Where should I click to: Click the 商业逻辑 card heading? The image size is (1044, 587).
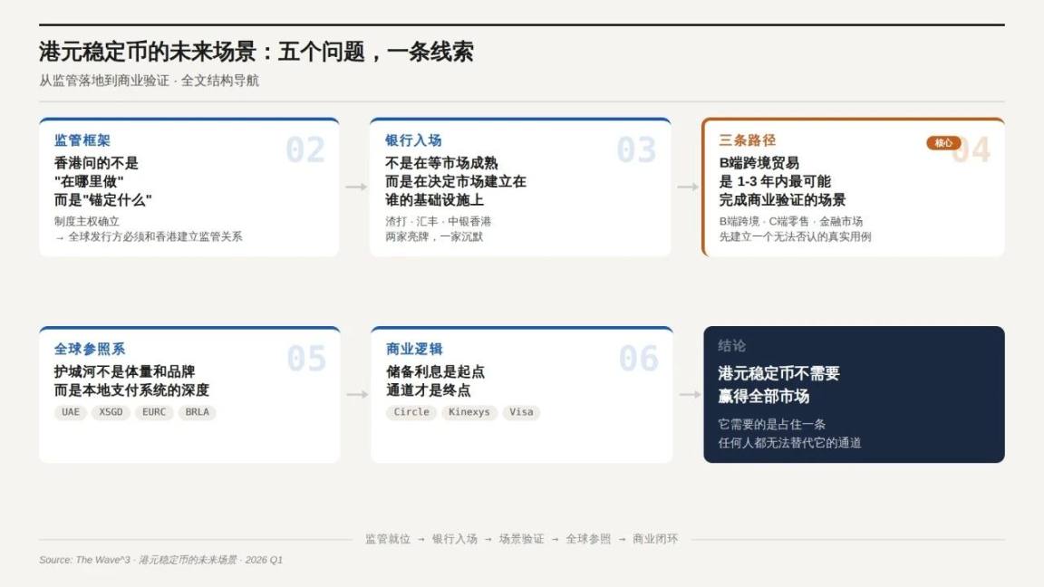(414, 349)
